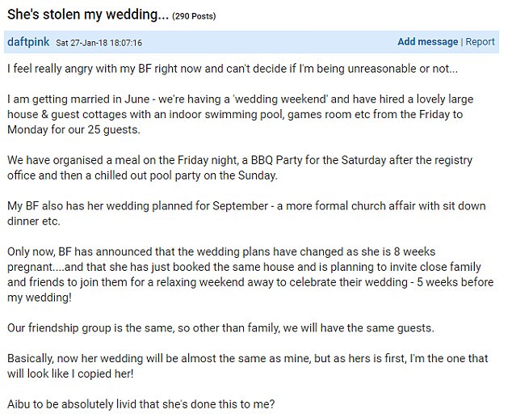Click the line starting 'house & guest cottages'
Screen dimensions: 512x418
point(235,114)
